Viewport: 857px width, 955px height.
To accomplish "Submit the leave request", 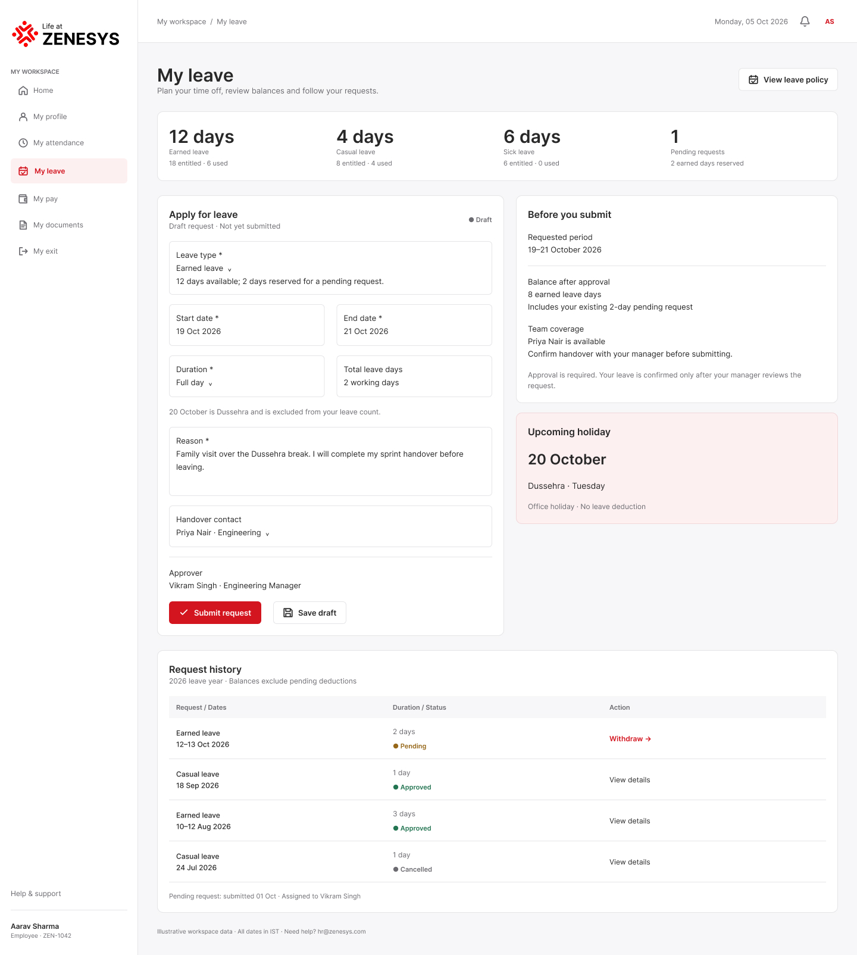I will click(215, 613).
